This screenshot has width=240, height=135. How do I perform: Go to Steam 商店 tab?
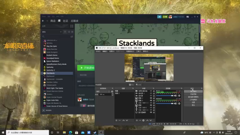point(53,21)
